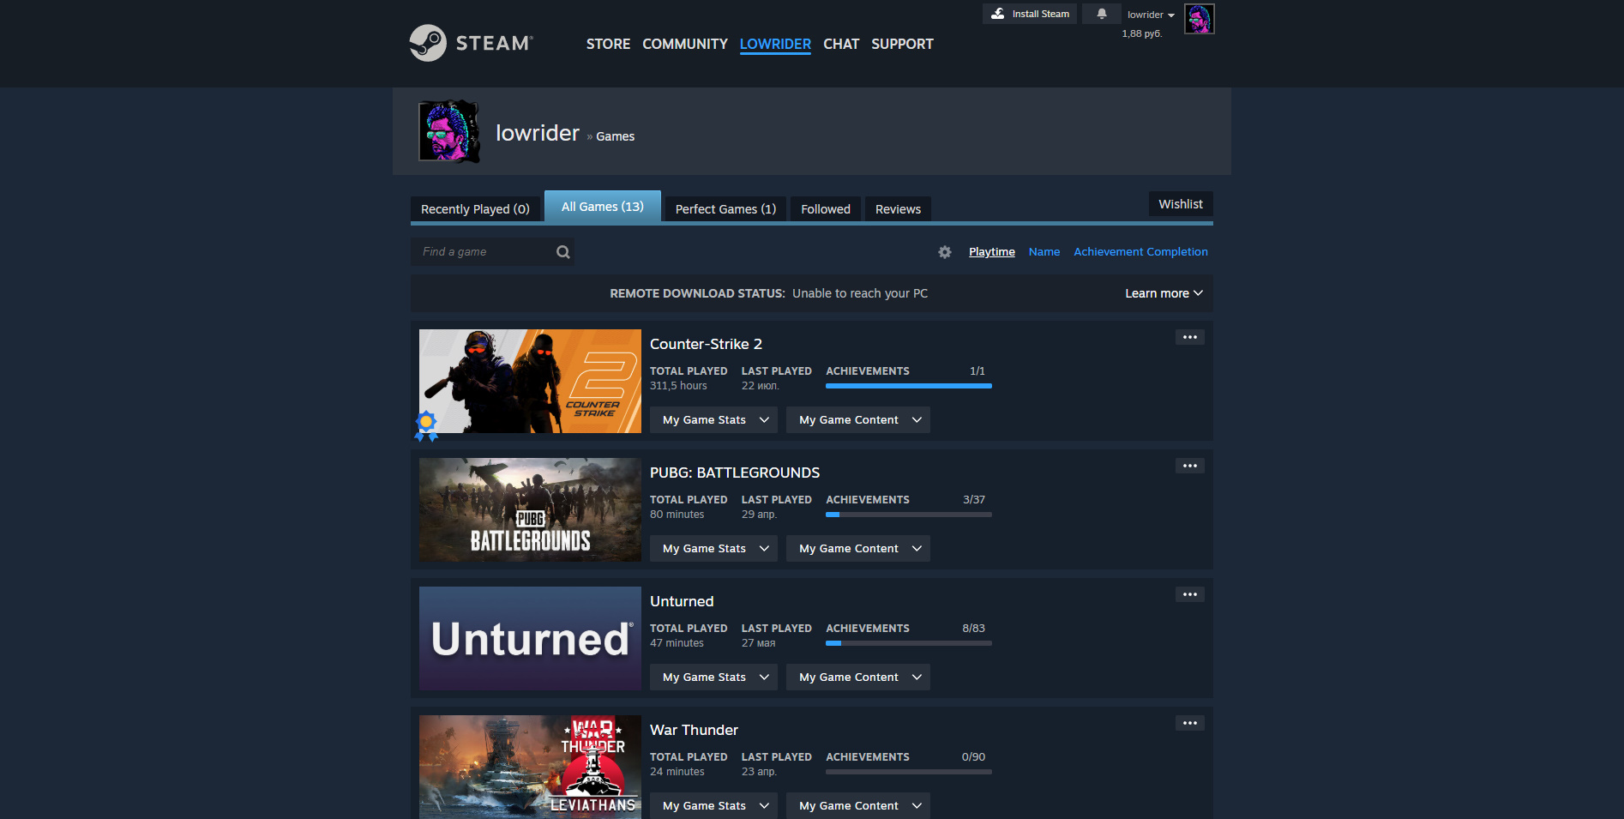The height and width of the screenshot is (819, 1624).
Task: Expand the lowrider account dropdown
Action: [1151, 15]
